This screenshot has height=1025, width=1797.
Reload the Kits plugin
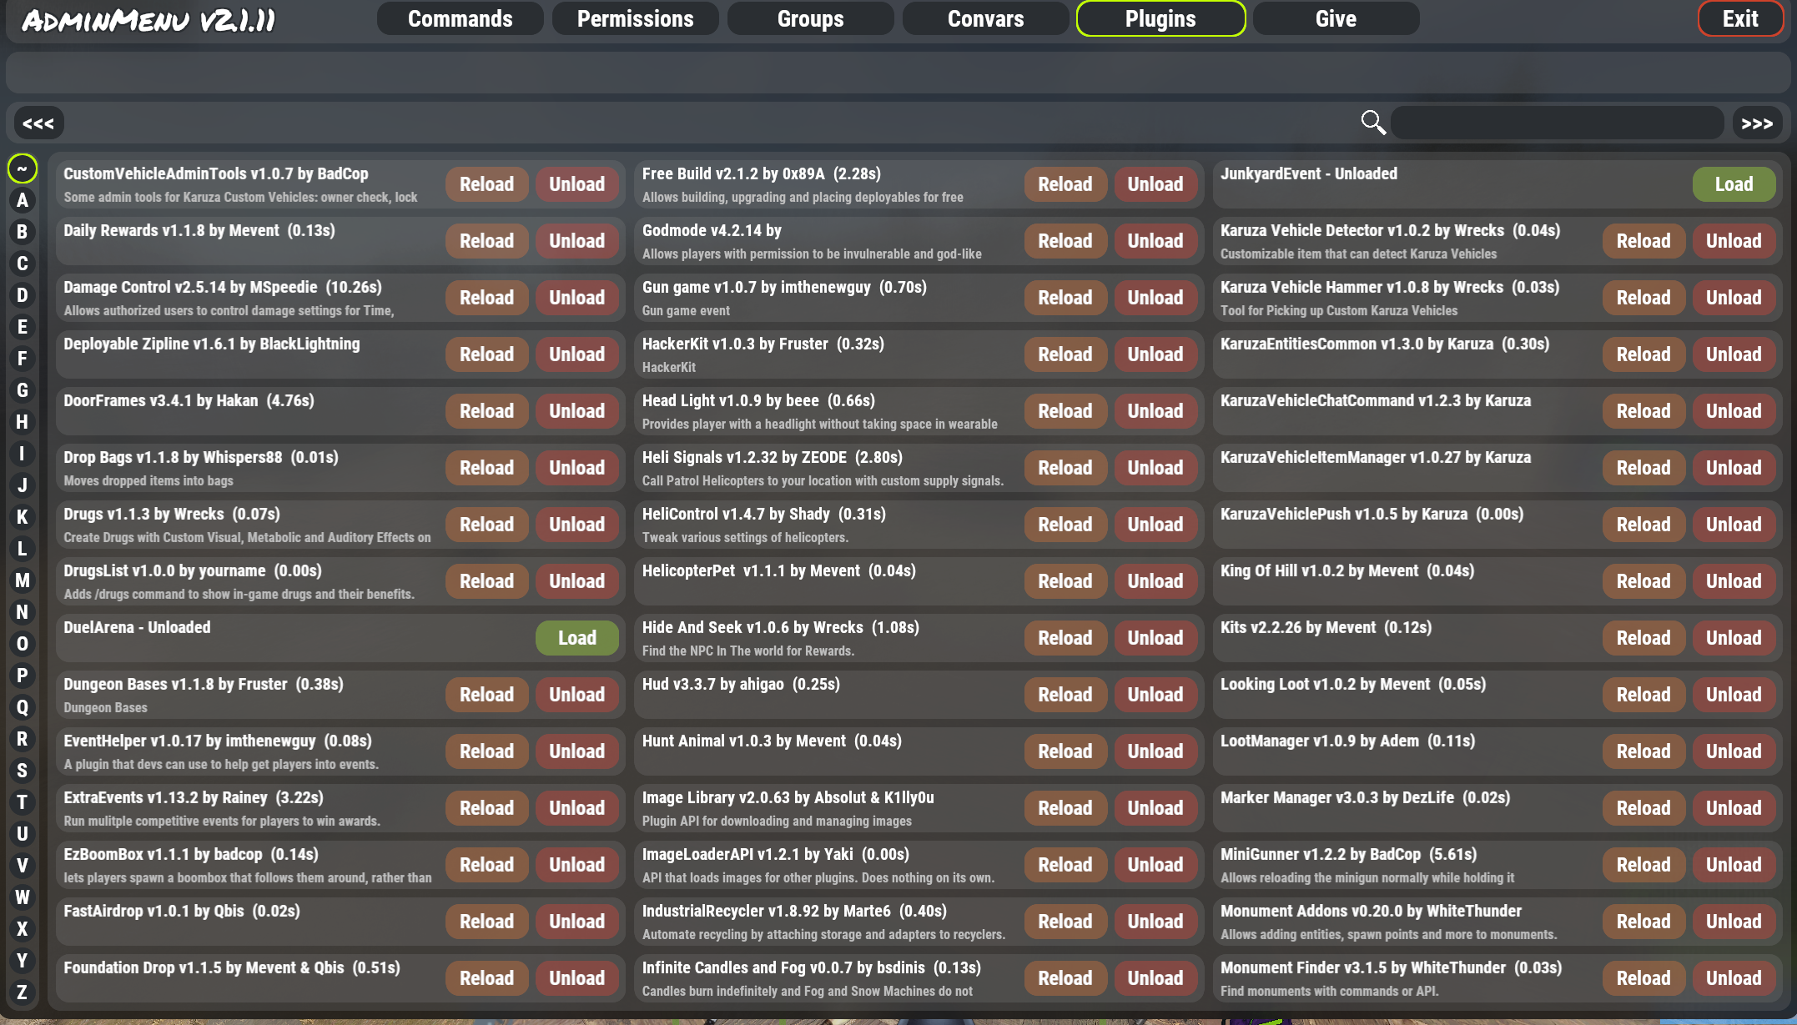point(1643,638)
